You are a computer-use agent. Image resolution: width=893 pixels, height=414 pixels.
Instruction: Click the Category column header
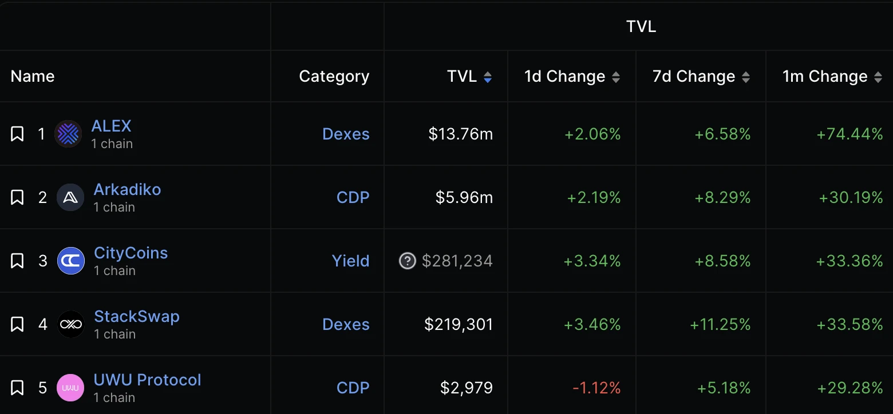(x=334, y=76)
